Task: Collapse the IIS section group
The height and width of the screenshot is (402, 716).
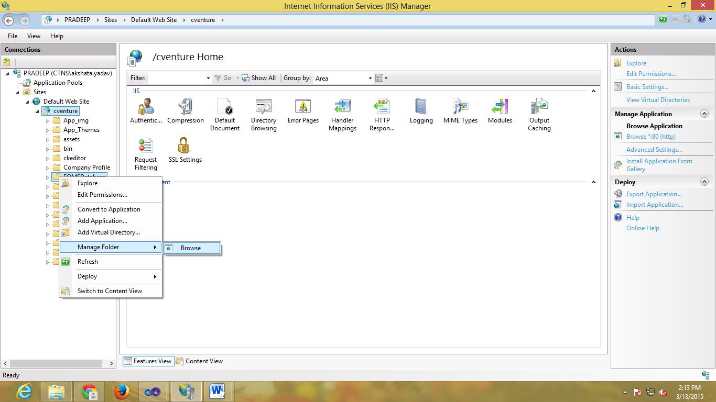Action: click(x=593, y=91)
